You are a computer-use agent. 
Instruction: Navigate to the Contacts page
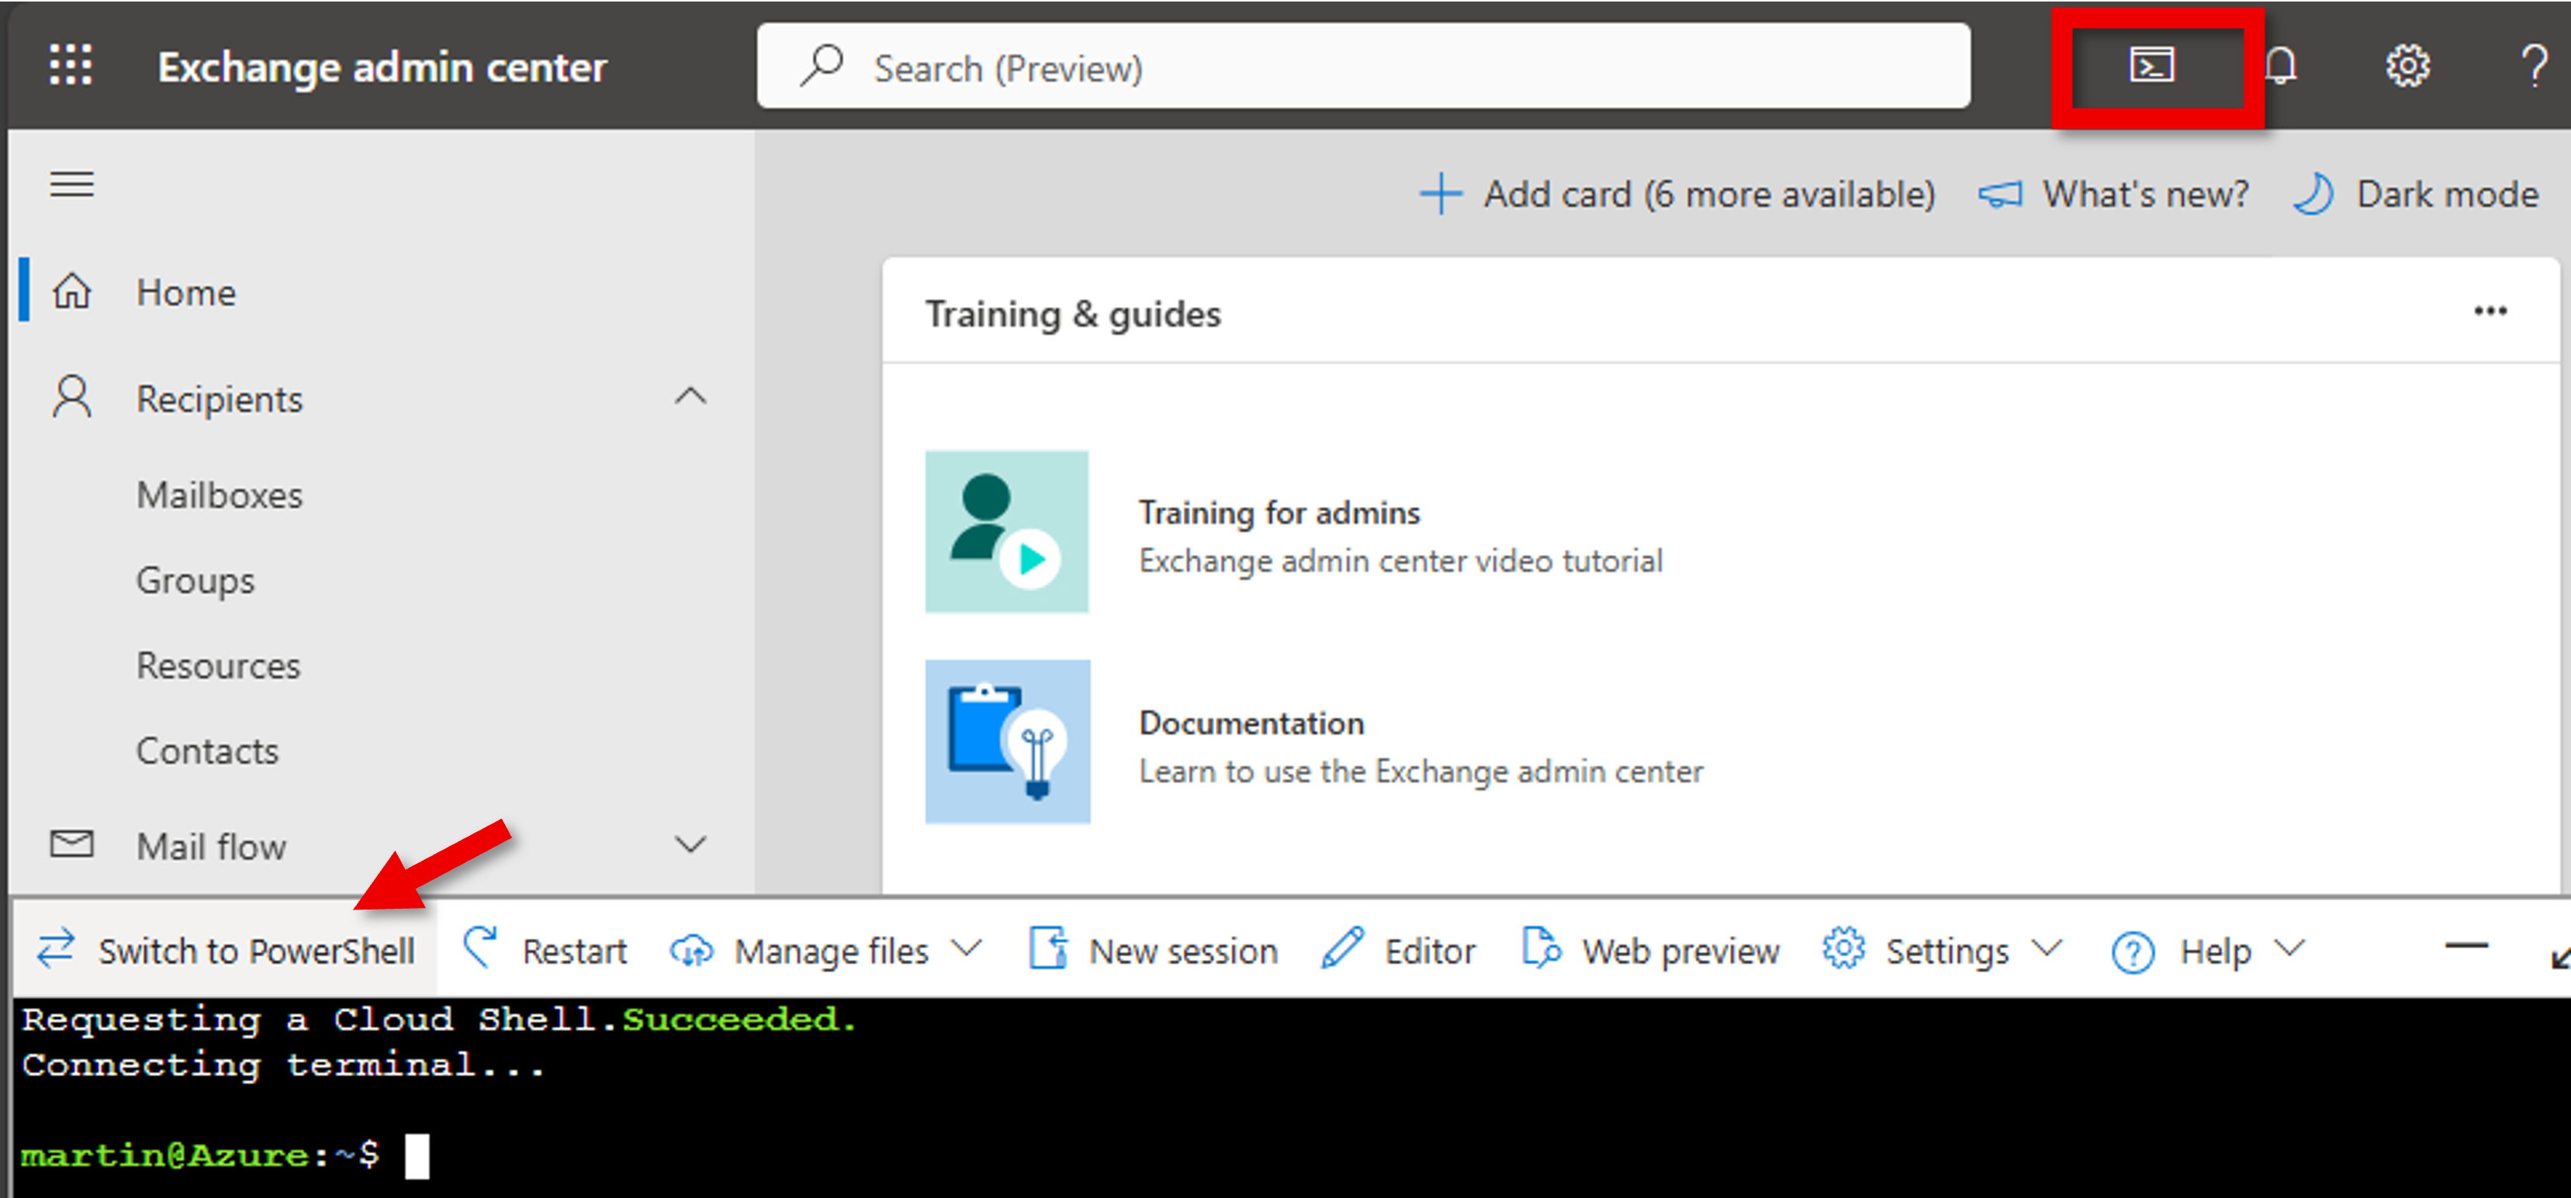206,750
